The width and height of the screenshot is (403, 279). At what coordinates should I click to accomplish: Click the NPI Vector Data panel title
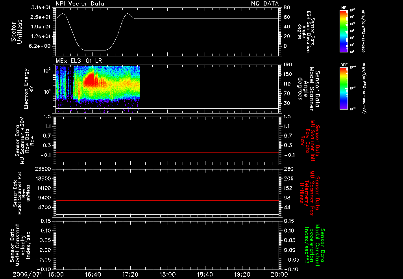click(x=80, y=4)
